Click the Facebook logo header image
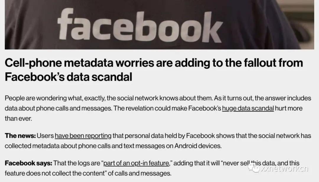Viewport: 319px width, 182px height. [159, 24]
